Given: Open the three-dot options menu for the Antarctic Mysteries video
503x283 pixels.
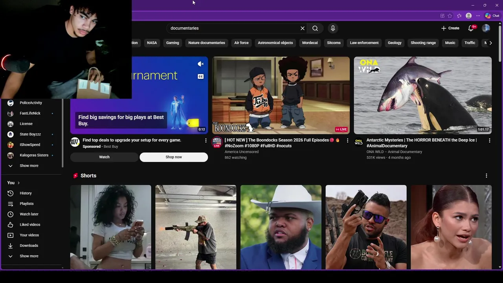Looking at the screenshot, I should 489,140.
